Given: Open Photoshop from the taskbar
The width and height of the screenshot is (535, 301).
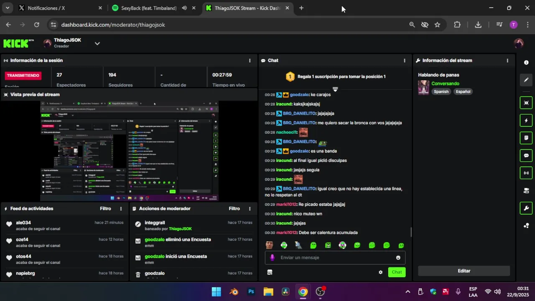Looking at the screenshot, I should pyautogui.click(x=251, y=291).
